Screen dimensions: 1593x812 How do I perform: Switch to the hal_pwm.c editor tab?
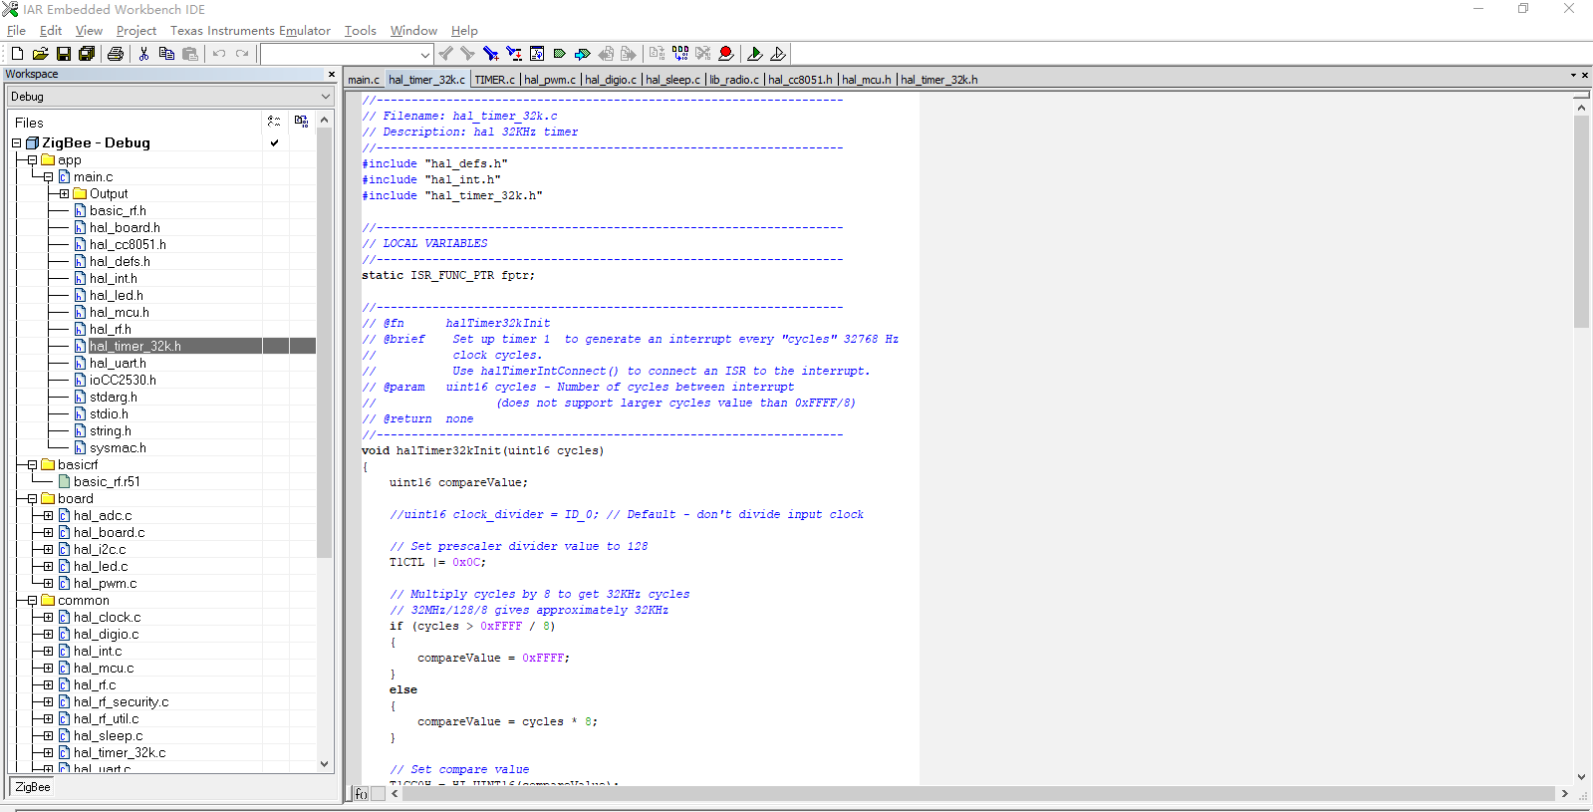tap(549, 80)
